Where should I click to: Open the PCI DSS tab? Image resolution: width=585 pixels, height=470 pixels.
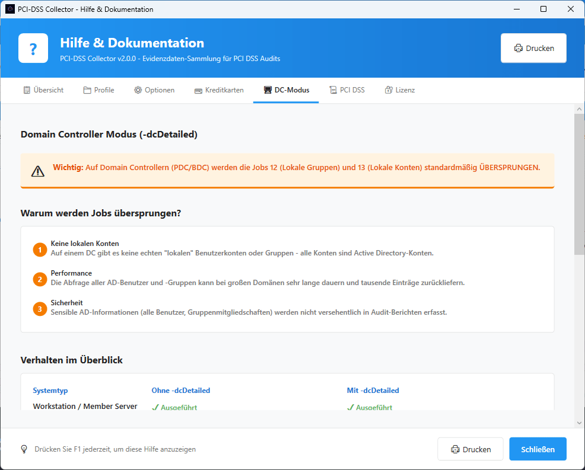[347, 89]
